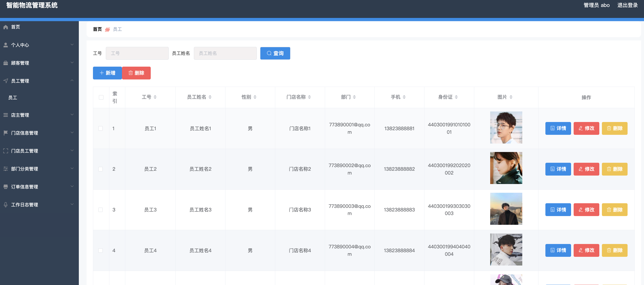Image resolution: width=644 pixels, height=285 pixels.
Task: Click the 新增 add button
Action: (107, 73)
